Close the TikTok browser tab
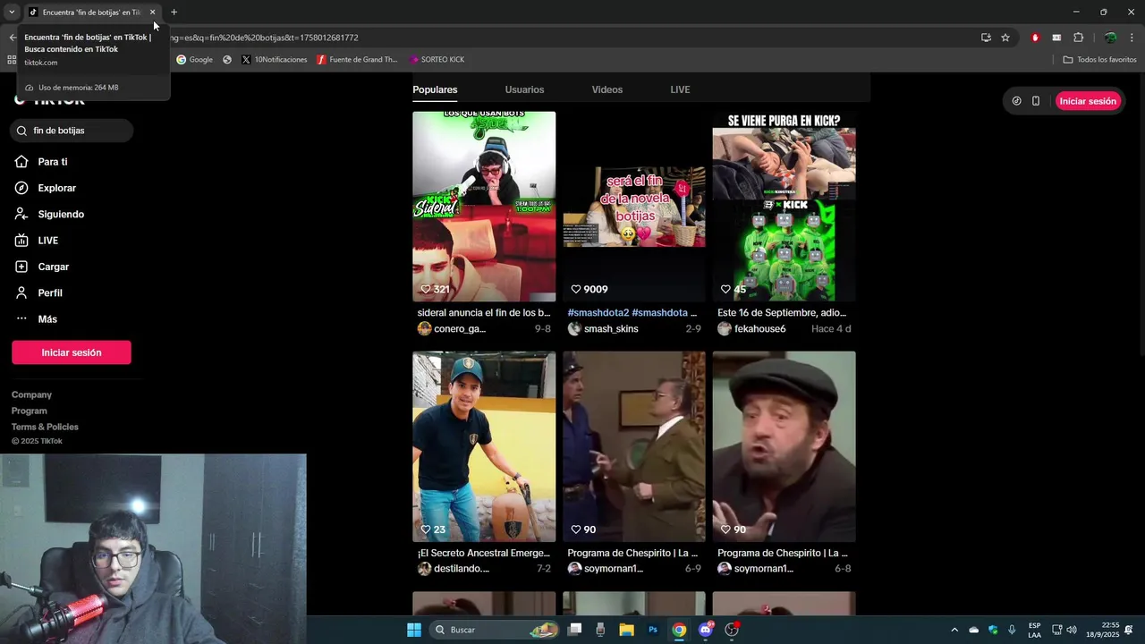This screenshot has width=1145, height=644. (x=152, y=12)
